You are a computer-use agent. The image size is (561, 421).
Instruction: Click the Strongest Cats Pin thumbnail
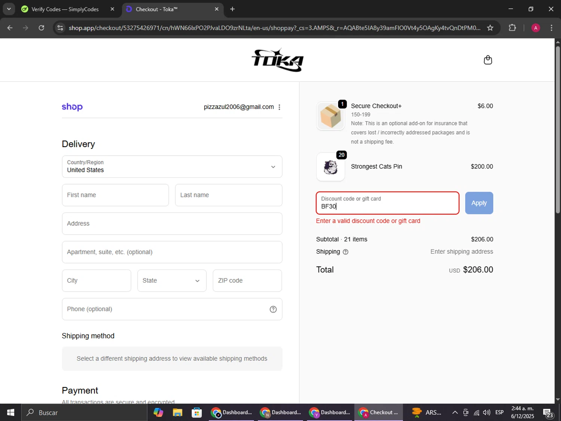click(x=331, y=167)
